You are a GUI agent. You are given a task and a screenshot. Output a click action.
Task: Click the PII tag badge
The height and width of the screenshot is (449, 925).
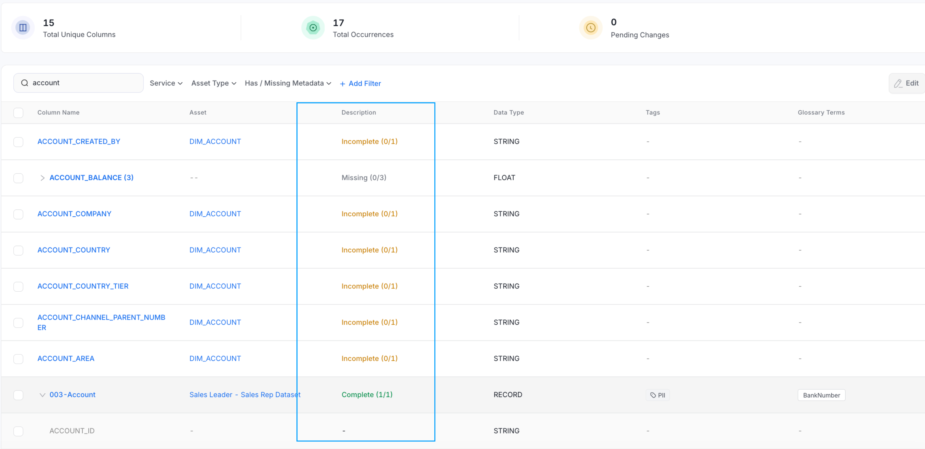pos(657,395)
